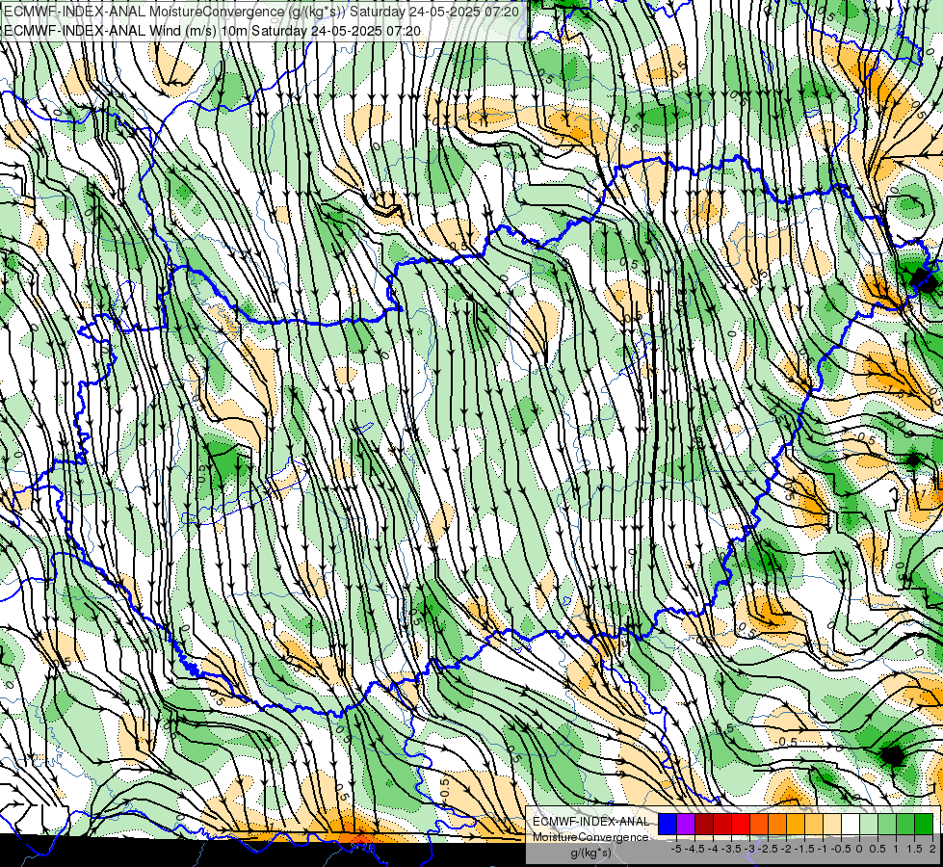Click the blue legend swatch below -5

[x=667, y=824]
